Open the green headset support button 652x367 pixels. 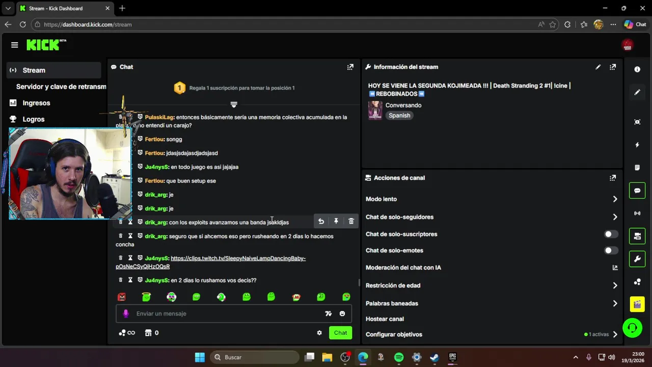[x=632, y=327]
